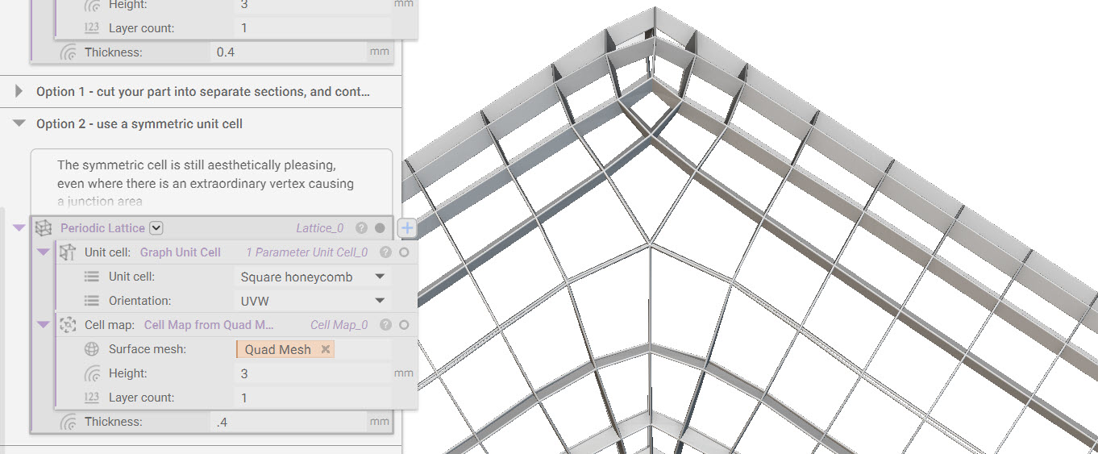Viewport: 1098px width, 454px height.
Task: Click the mm unit beside the .4 Thickness
Action: [x=379, y=421]
